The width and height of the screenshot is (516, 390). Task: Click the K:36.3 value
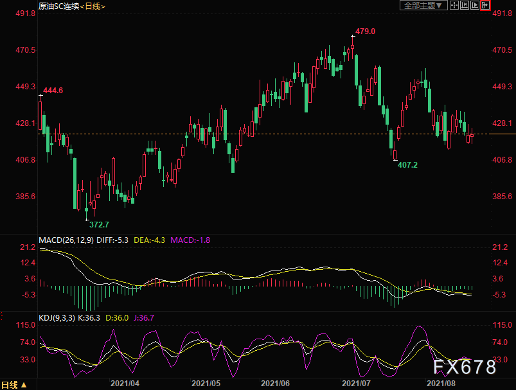pyautogui.click(x=89, y=318)
